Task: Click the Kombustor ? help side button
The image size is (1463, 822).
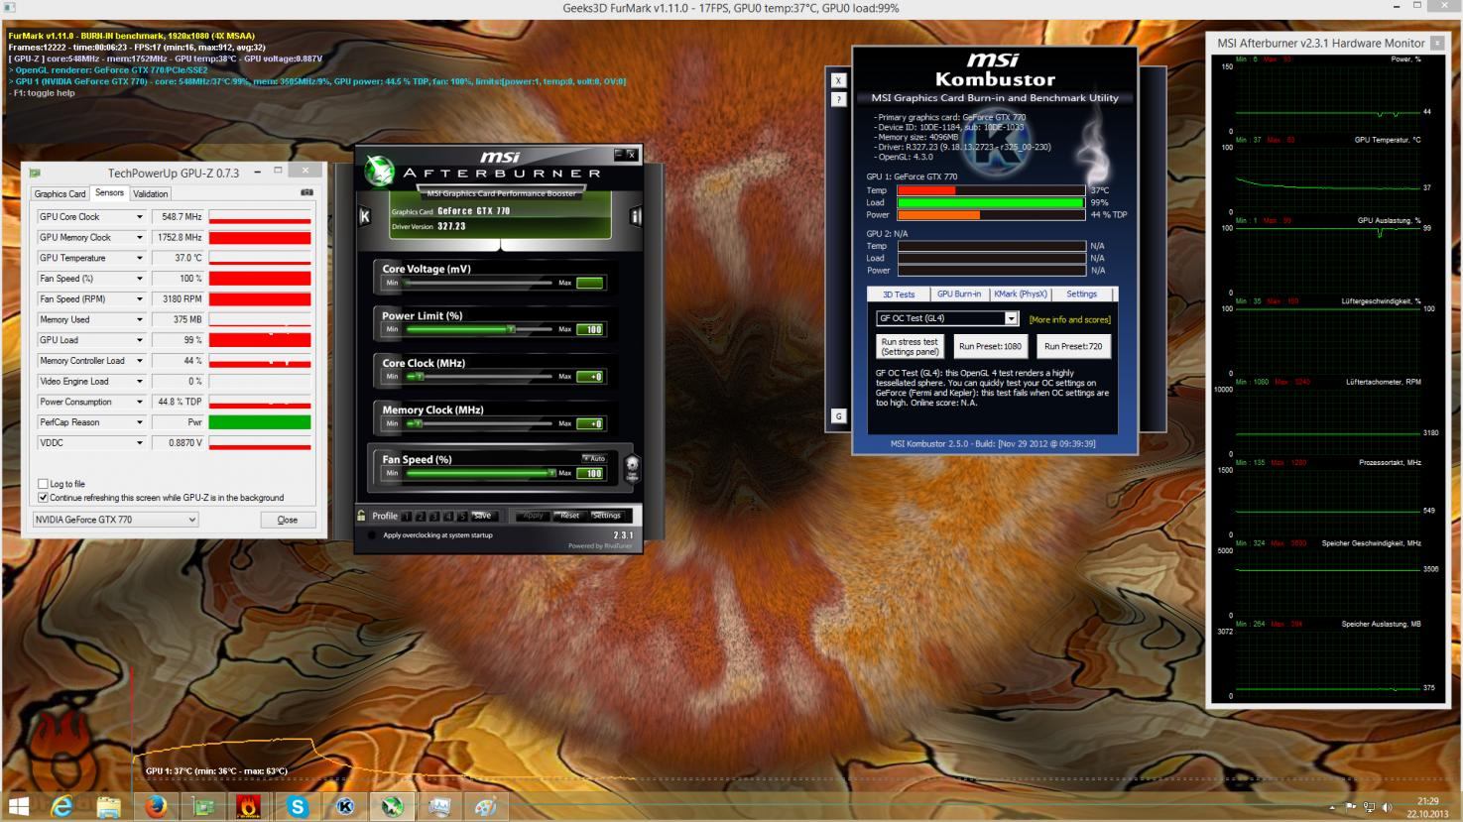Action: coord(838,99)
